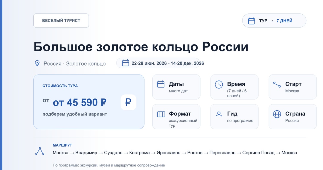Screen dimensions: 323x170
Task: Select the Старт Москва info card
Action: pyautogui.click(x=293, y=87)
